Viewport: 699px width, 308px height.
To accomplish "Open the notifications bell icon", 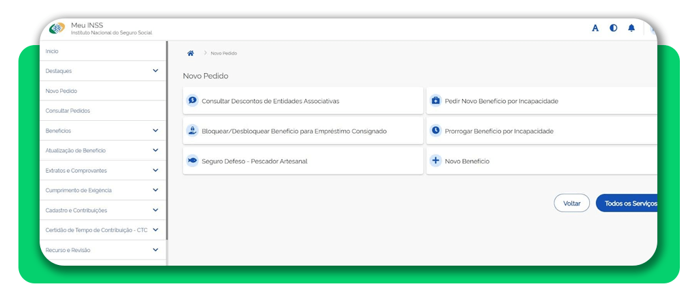I will click(631, 28).
